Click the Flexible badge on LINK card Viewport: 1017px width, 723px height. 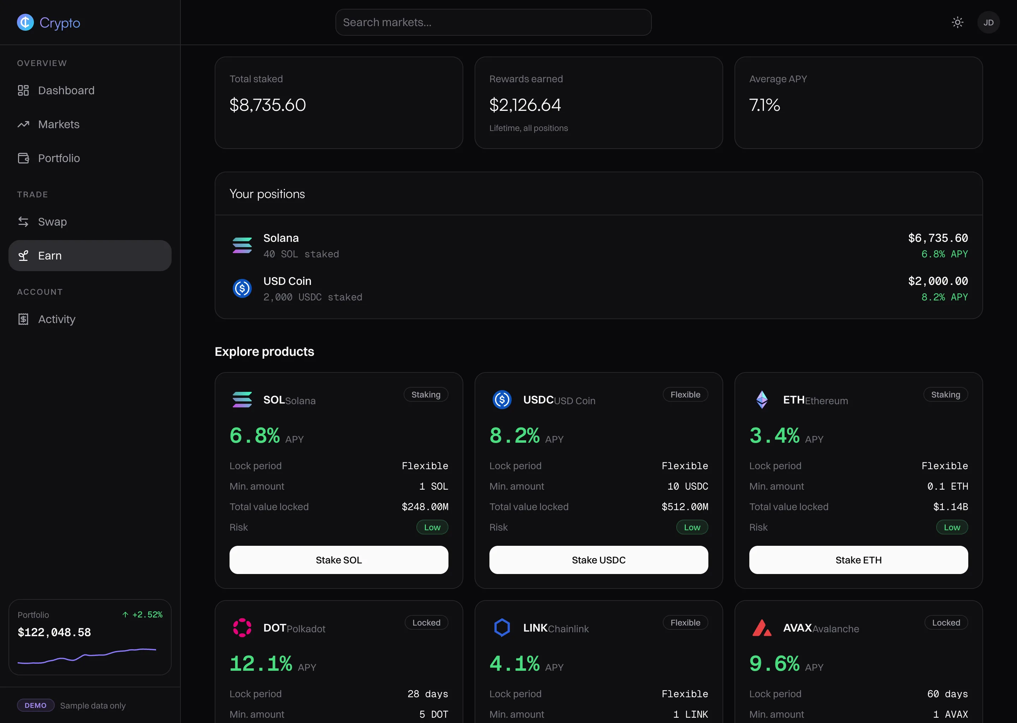(685, 622)
